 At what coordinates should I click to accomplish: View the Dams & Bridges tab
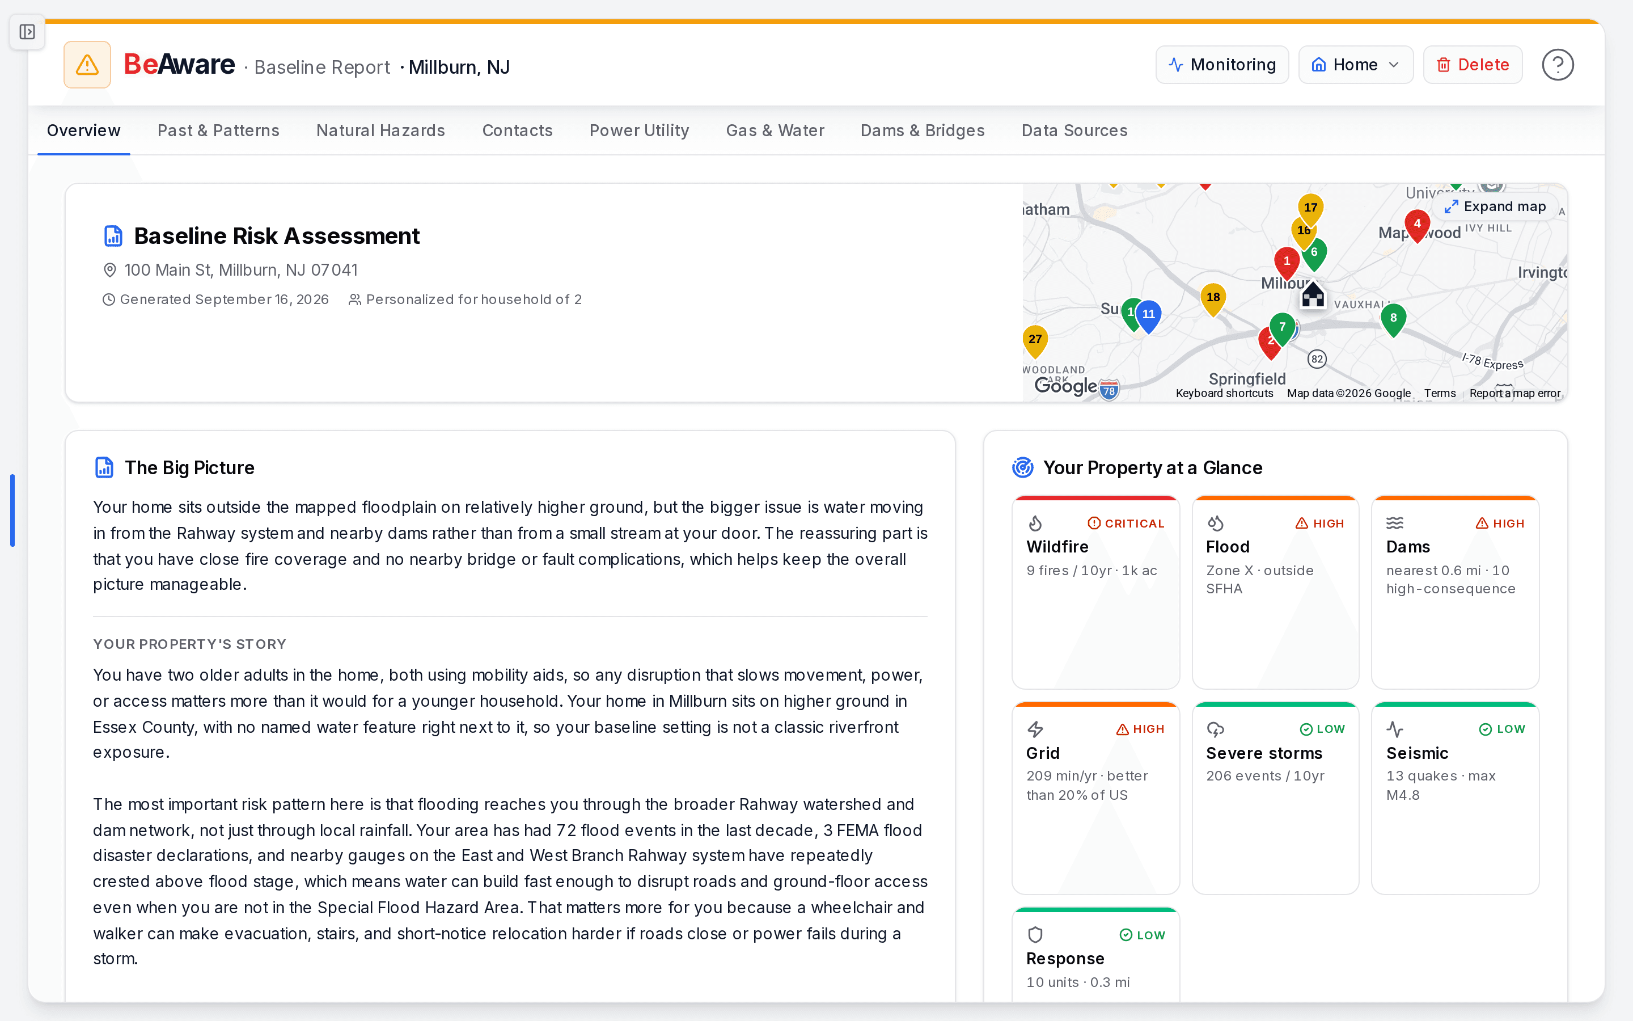[x=923, y=130]
